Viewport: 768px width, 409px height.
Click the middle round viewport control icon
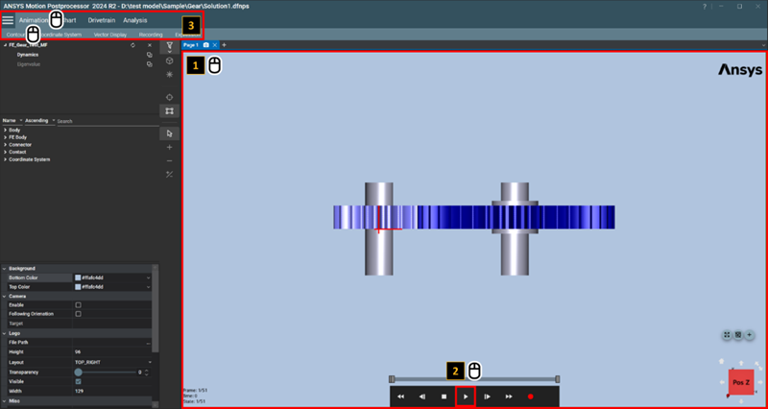[x=738, y=335]
